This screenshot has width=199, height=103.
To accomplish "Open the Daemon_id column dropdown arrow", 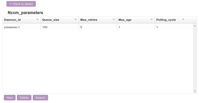I will 37,19.
